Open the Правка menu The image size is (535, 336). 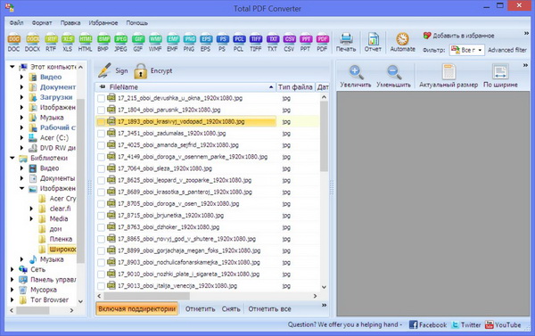[70, 23]
